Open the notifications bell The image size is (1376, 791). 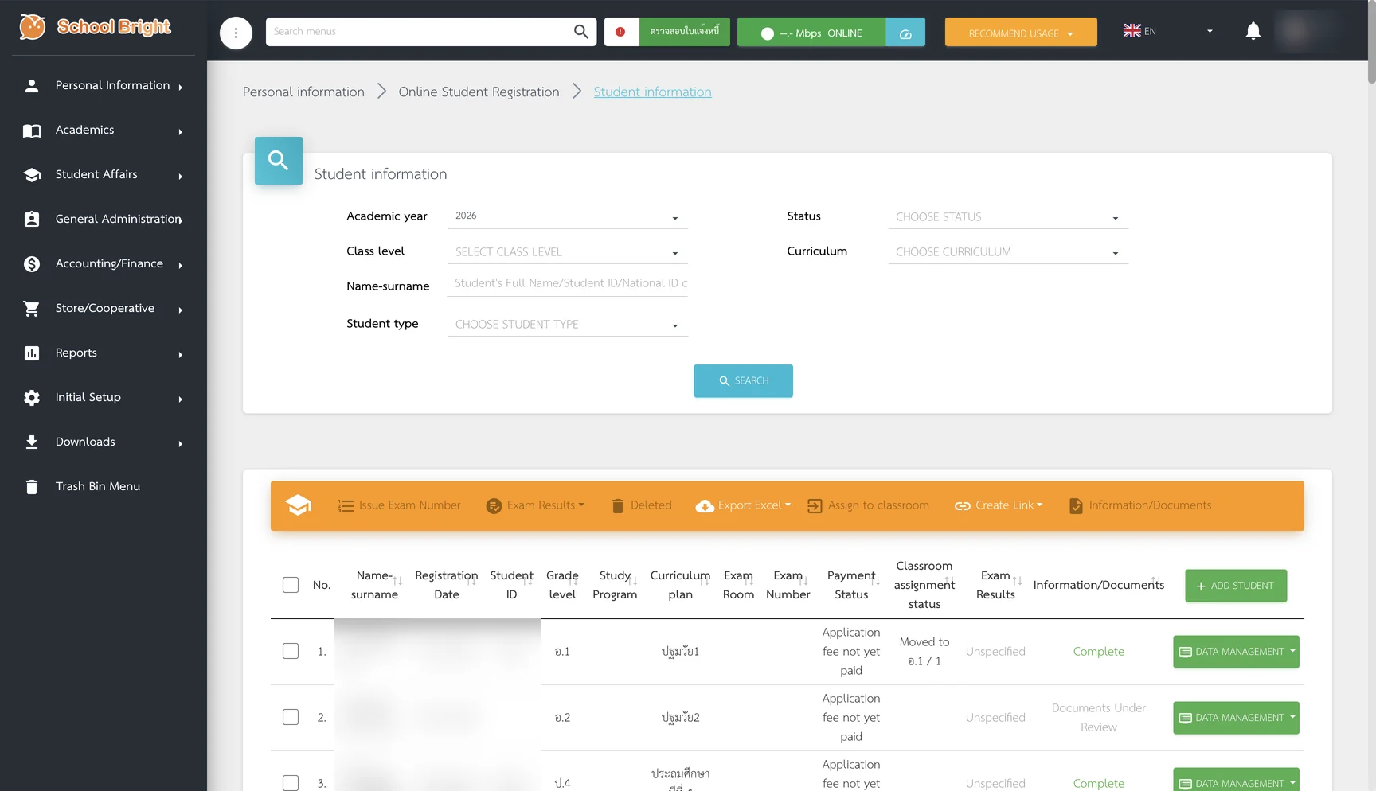click(1253, 32)
